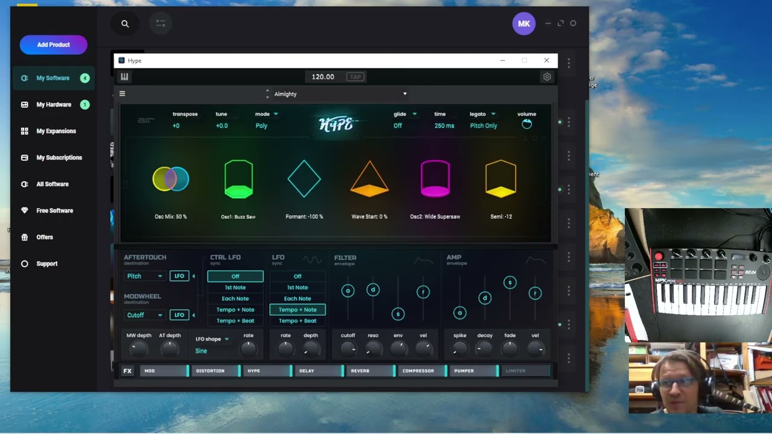Select LFO sync Tempo + Beat
Screen dimensions: 772x434
point(297,321)
